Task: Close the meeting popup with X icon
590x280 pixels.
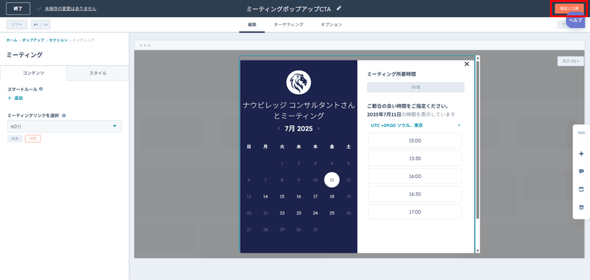Action: pyautogui.click(x=467, y=64)
